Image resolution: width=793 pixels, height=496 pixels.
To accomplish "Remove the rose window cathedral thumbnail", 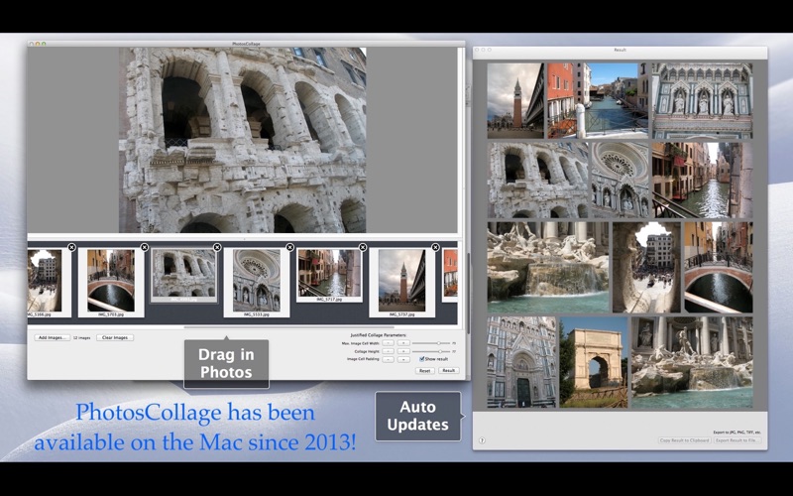I will (289, 247).
